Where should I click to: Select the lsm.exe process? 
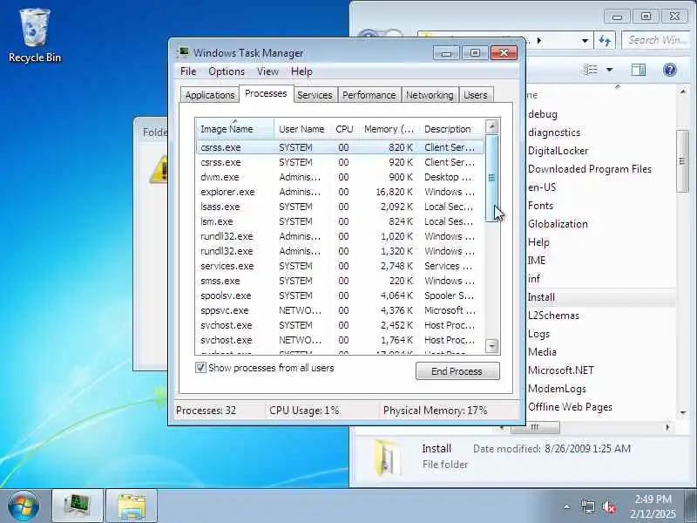[340, 221]
